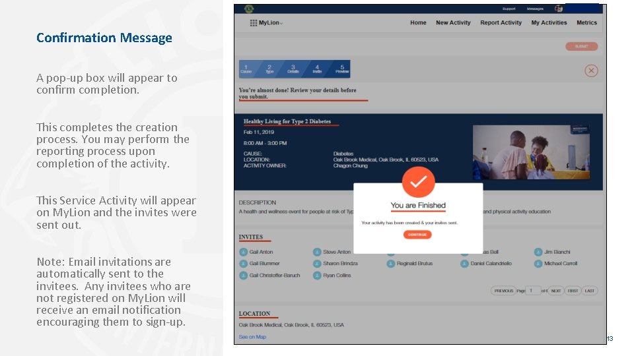Select step 2 Type in wizard
Viewport: 634px width, 356px height.
269,69
